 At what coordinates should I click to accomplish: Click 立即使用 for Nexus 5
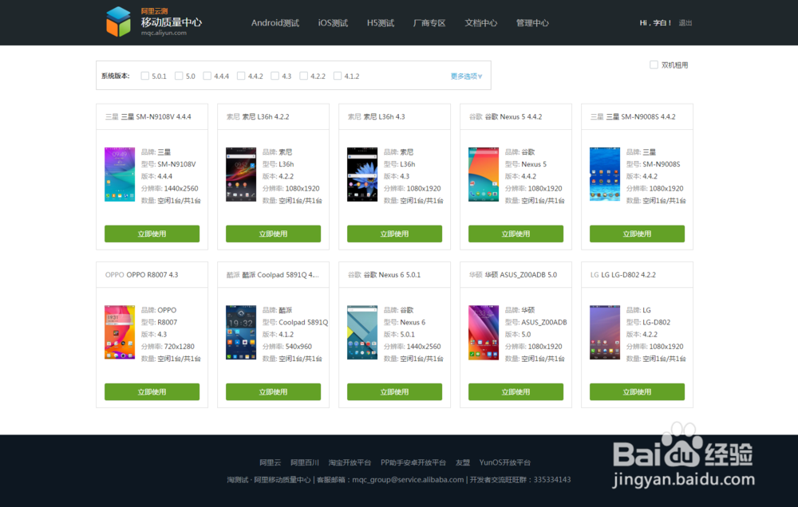click(516, 234)
